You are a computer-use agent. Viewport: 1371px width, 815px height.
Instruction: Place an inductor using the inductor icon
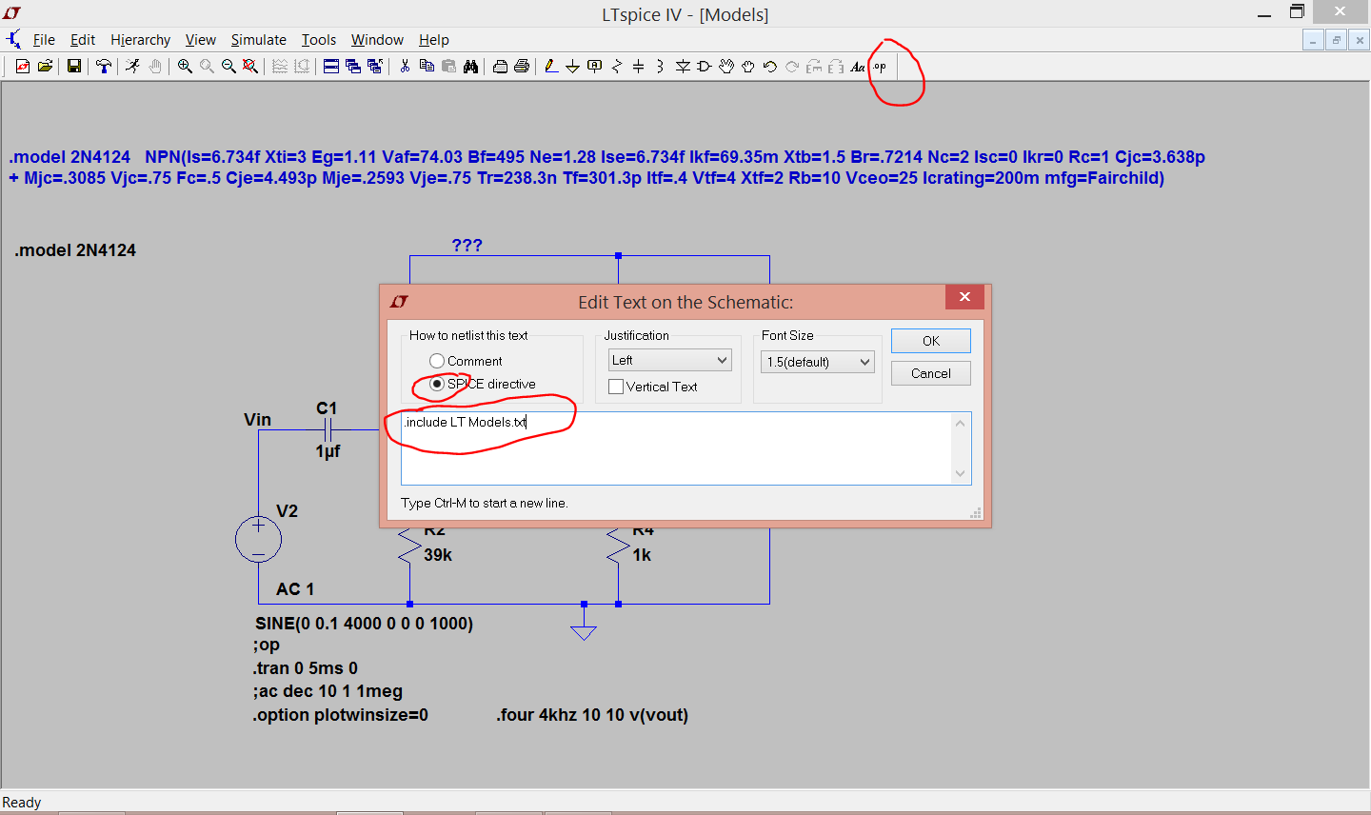pyautogui.click(x=660, y=67)
